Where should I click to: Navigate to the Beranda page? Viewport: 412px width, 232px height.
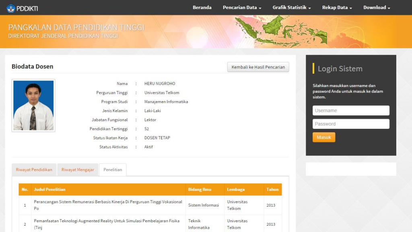[x=202, y=7]
